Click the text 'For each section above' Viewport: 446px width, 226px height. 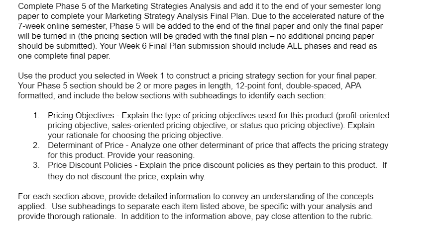[62, 197]
